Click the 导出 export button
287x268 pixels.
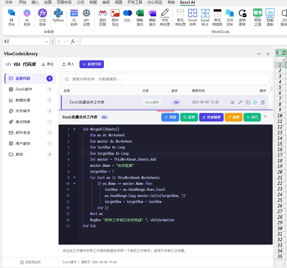[x=47, y=64]
